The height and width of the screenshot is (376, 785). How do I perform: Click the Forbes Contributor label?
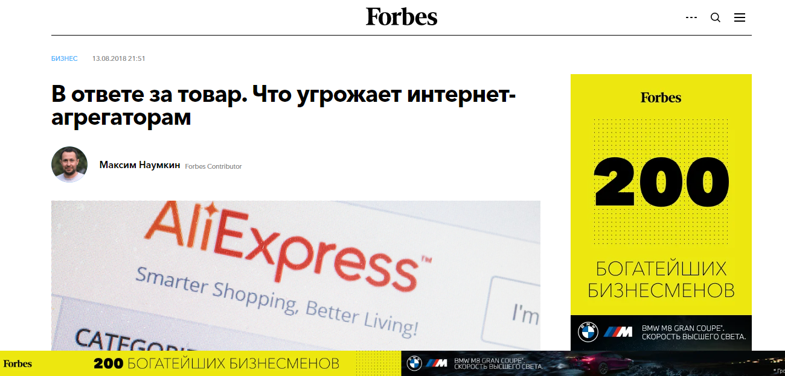(x=213, y=166)
